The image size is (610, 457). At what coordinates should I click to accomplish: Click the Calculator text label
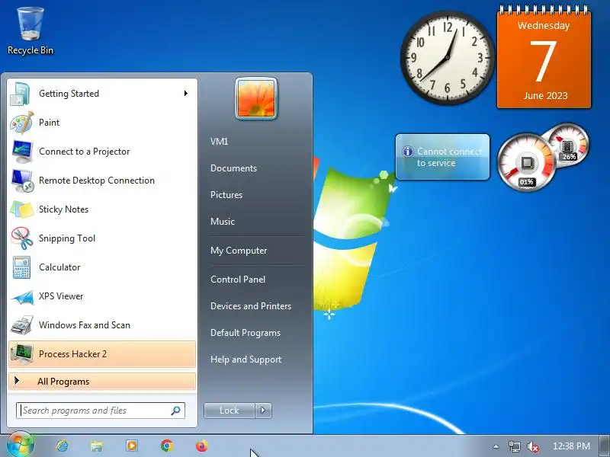(x=59, y=267)
